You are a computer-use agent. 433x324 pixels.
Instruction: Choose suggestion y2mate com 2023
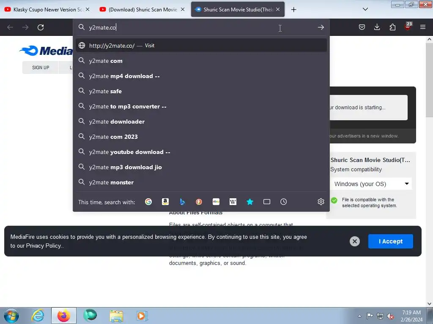click(201, 137)
